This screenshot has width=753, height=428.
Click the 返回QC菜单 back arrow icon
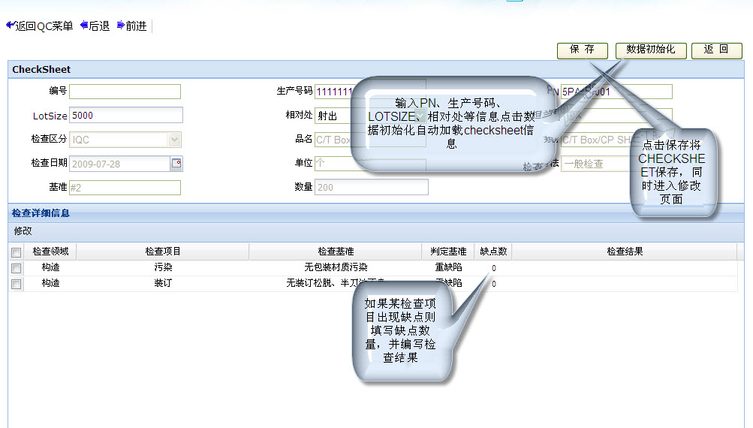(10, 25)
